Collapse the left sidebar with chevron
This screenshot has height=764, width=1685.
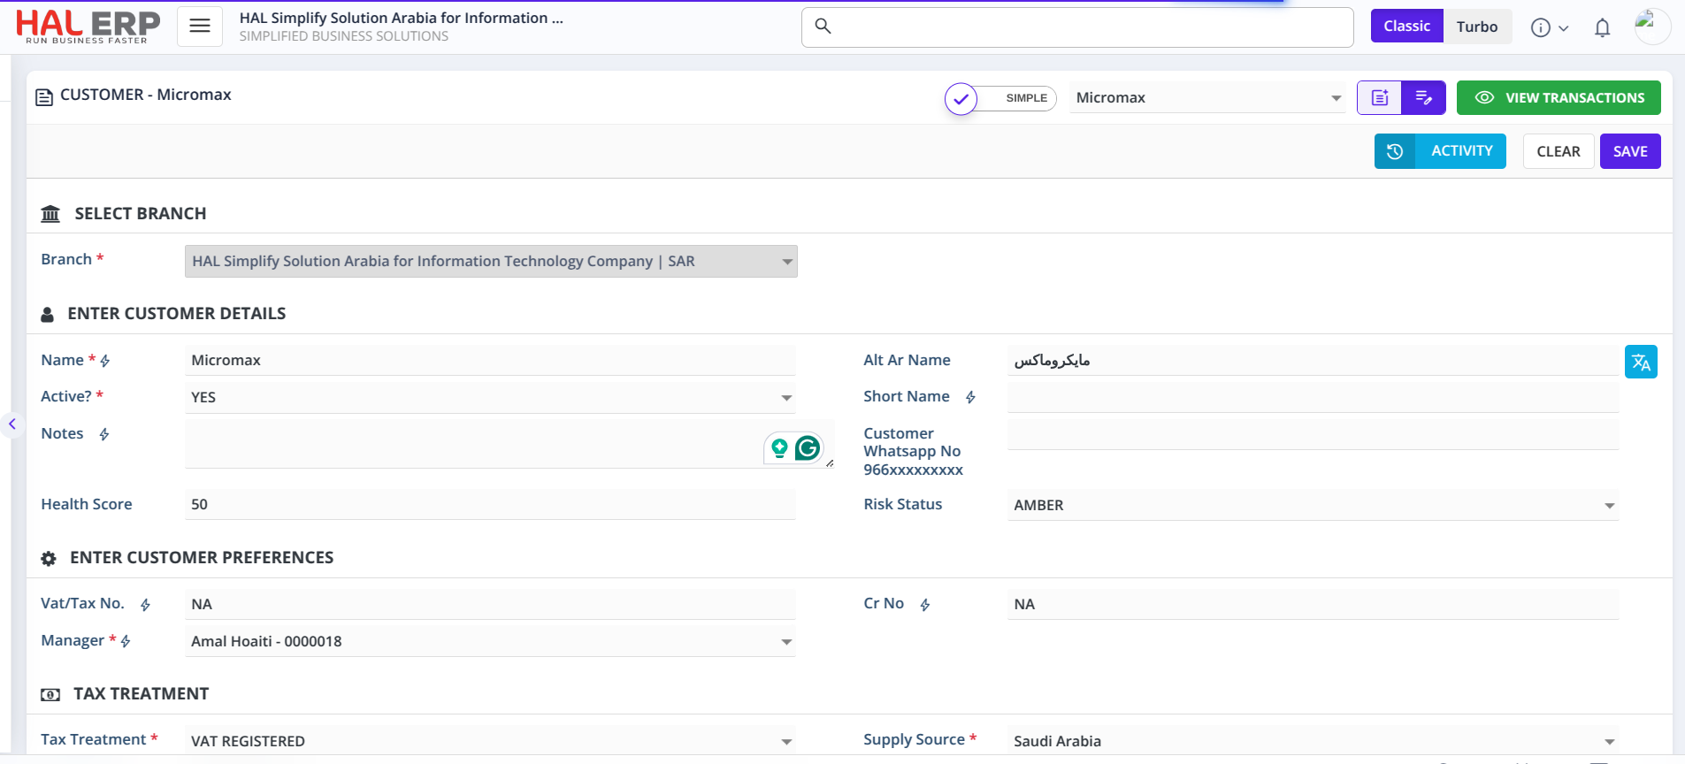12,424
